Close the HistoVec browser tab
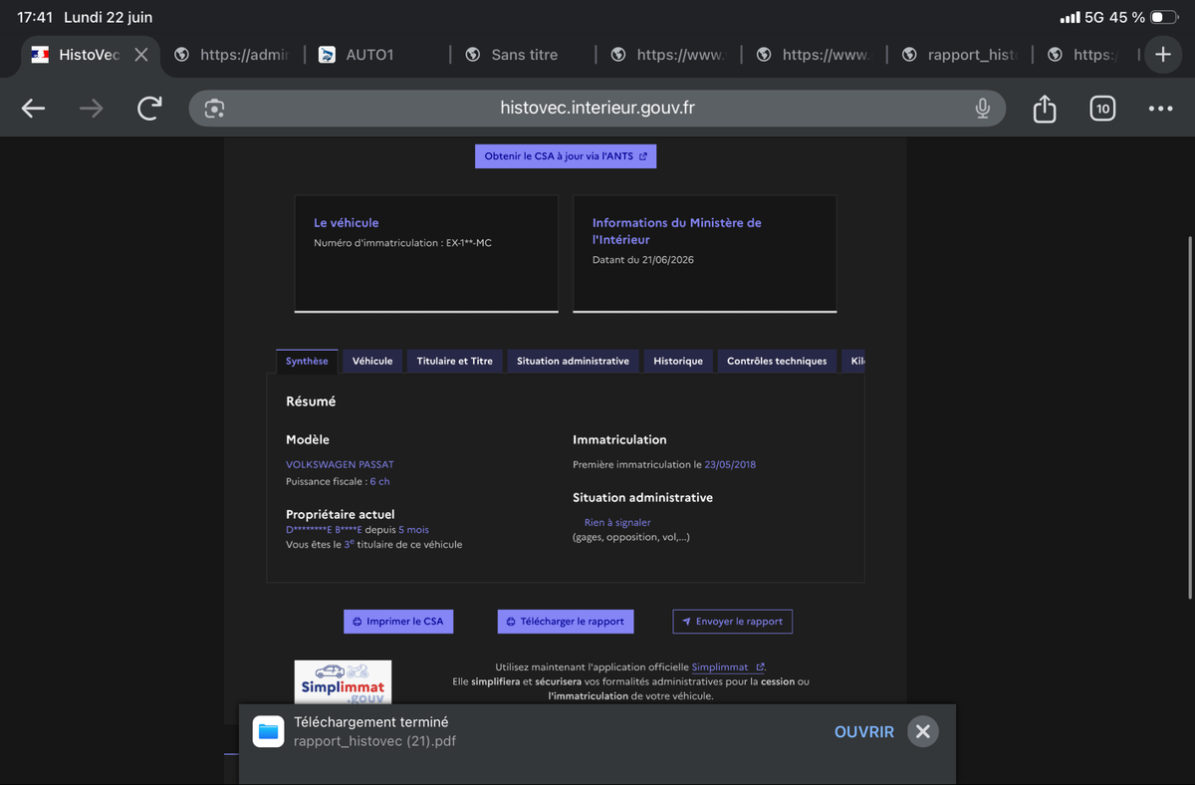The height and width of the screenshot is (785, 1195). [x=140, y=55]
